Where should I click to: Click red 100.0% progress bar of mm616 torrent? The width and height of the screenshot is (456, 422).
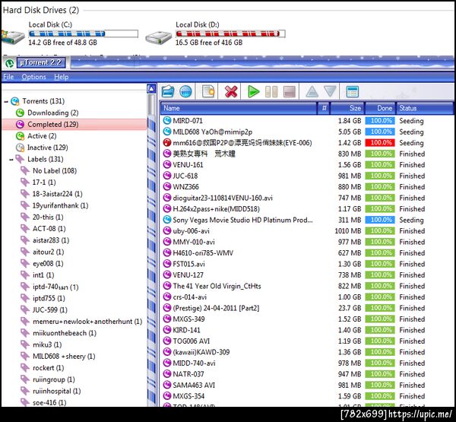(380, 143)
